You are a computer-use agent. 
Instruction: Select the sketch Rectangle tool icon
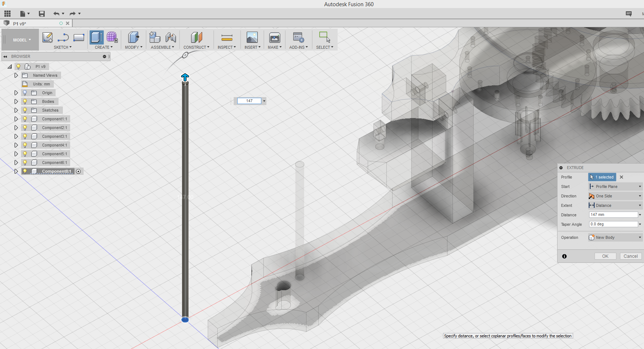coord(79,37)
